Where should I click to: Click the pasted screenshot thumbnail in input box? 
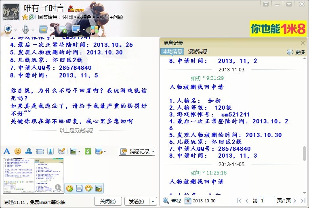[32, 175]
